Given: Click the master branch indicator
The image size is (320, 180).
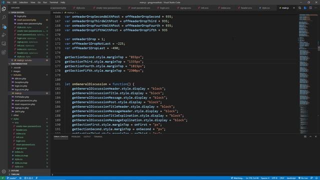Looking at the screenshot, I should coord(11,178).
